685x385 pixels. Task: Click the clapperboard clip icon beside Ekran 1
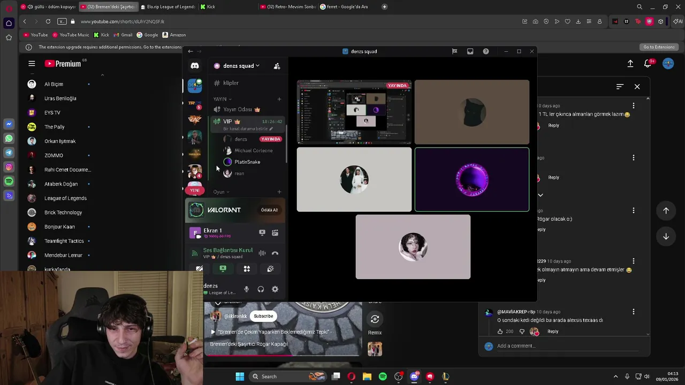coord(275,233)
